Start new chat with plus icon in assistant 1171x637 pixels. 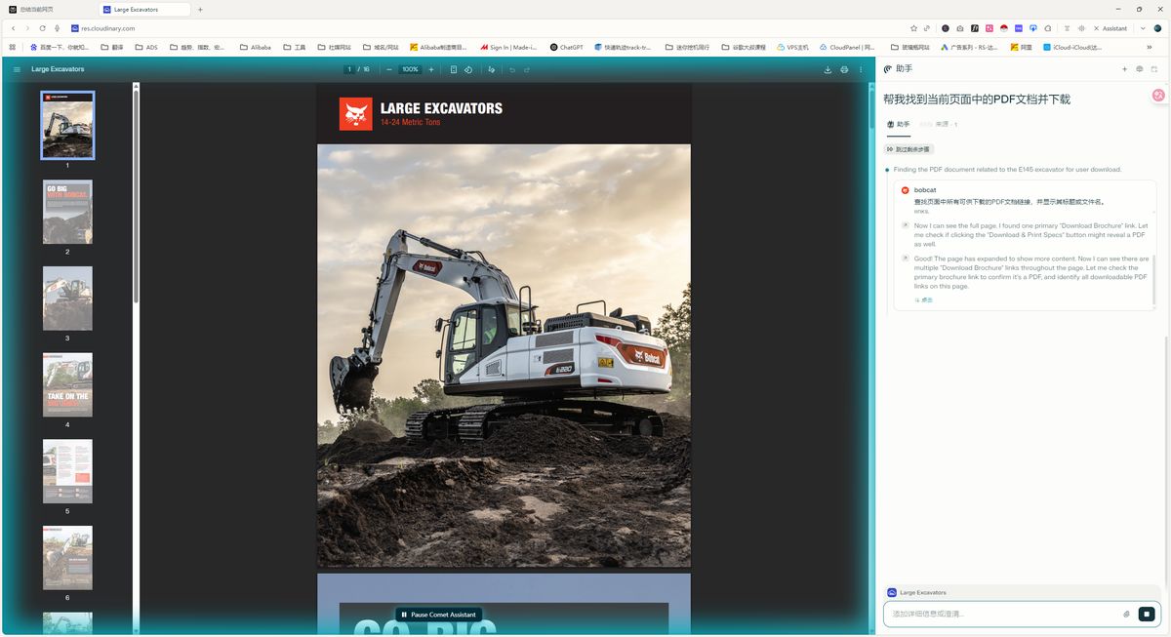click(x=1124, y=69)
